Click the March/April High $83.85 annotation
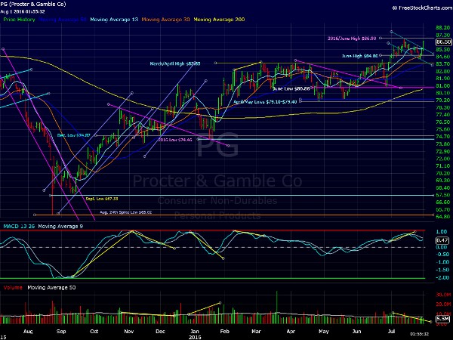 175,63
